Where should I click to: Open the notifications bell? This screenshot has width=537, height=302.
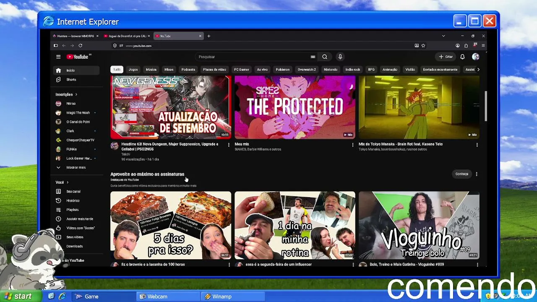click(462, 57)
